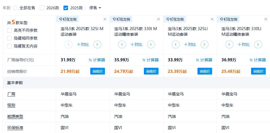
Task: Remove the 330i M运动曜夜套装 column
Action: (x=159, y=19)
